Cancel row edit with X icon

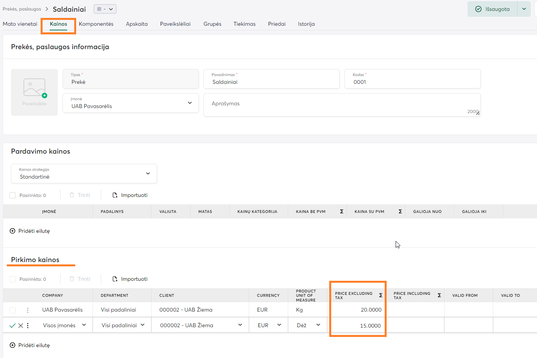click(21, 326)
